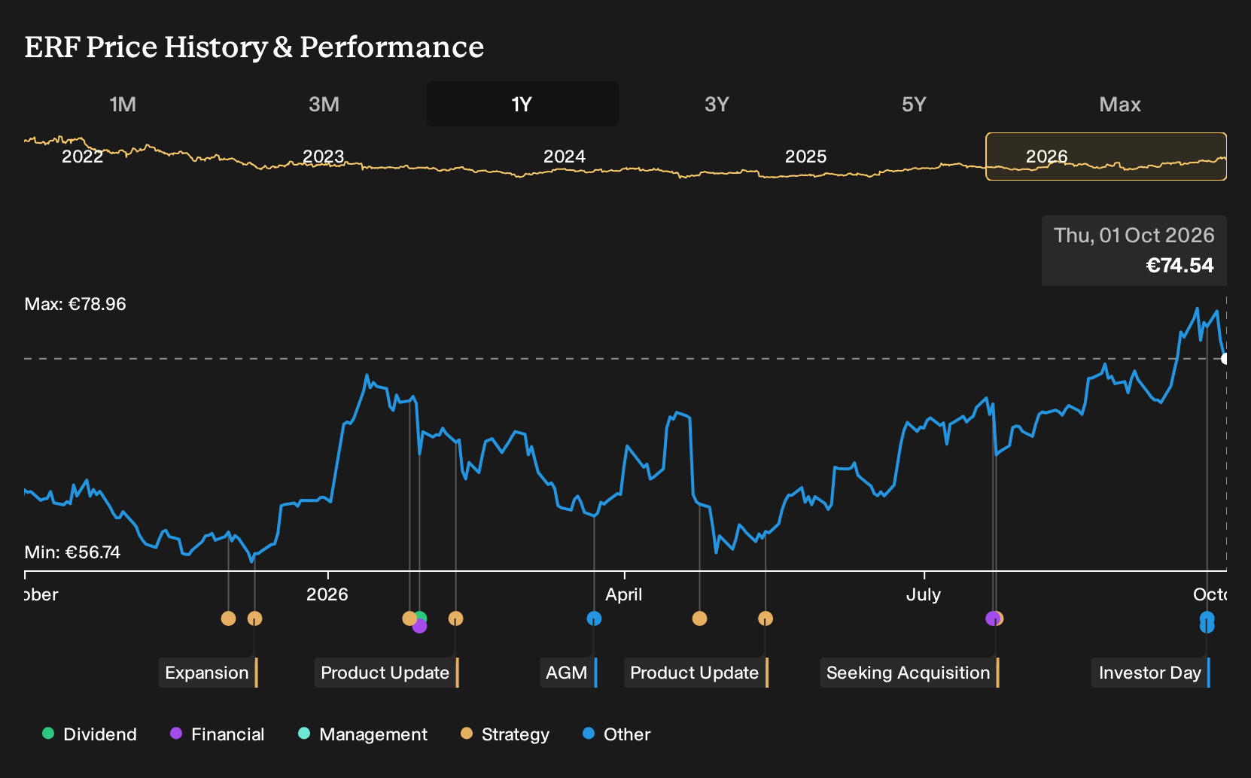
Task: Toggle the Other legend filter
Action: (x=616, y=734)
